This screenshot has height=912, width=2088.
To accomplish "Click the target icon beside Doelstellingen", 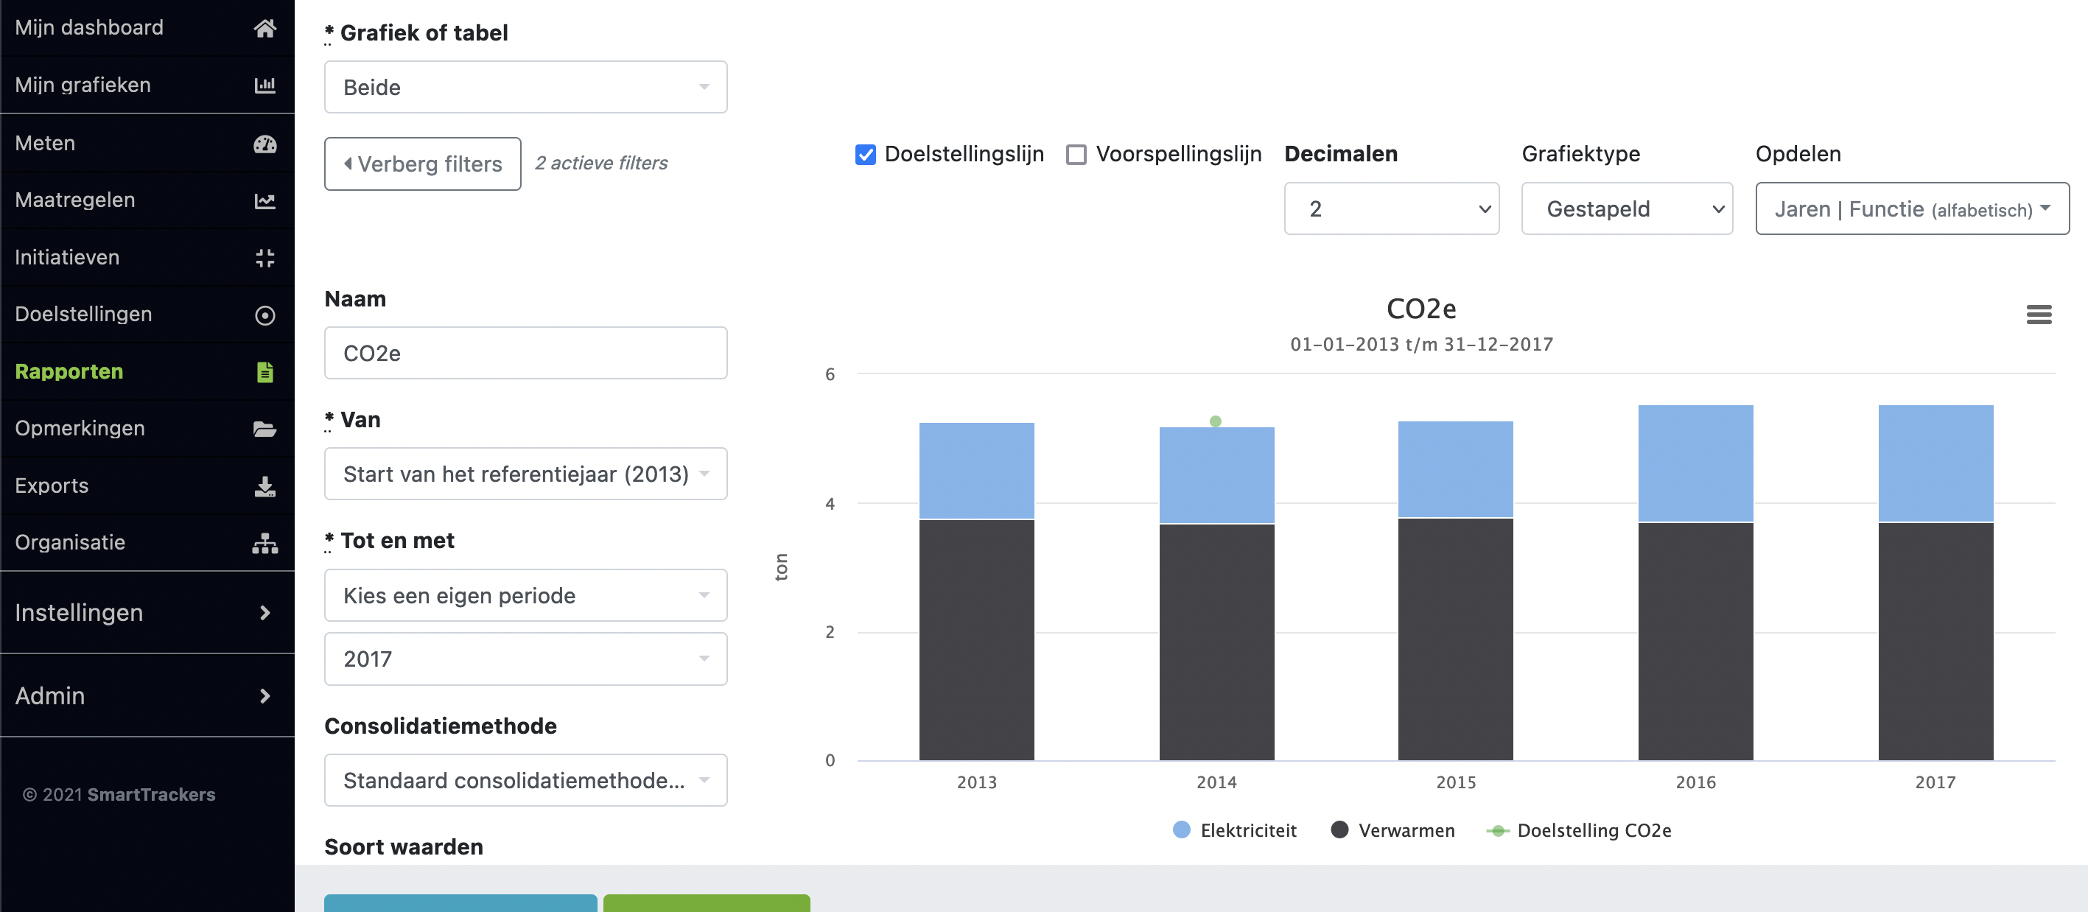I will (x=264, y=315).
